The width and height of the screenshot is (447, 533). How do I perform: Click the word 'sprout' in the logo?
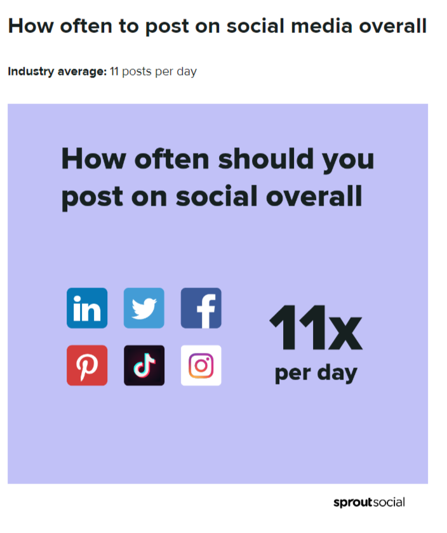tap(353, 503)
